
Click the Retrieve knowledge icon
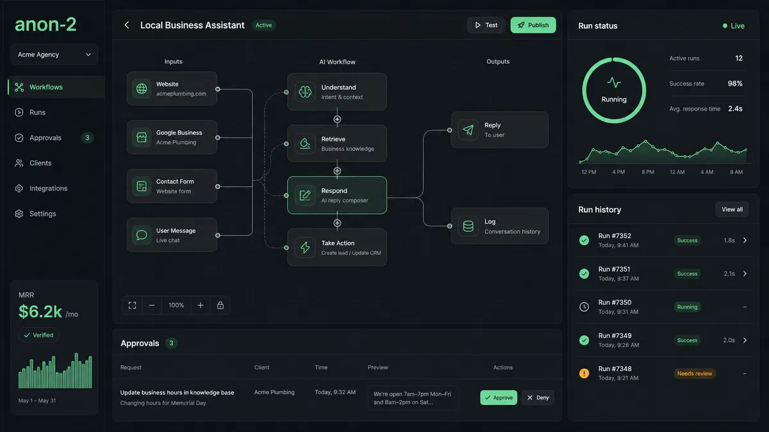[306, 143]
